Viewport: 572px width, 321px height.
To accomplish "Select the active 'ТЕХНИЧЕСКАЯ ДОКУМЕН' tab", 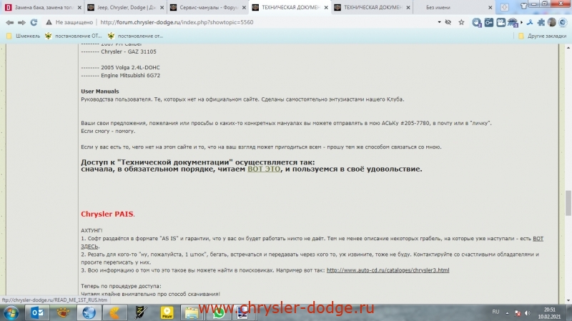I will [290, 7].
